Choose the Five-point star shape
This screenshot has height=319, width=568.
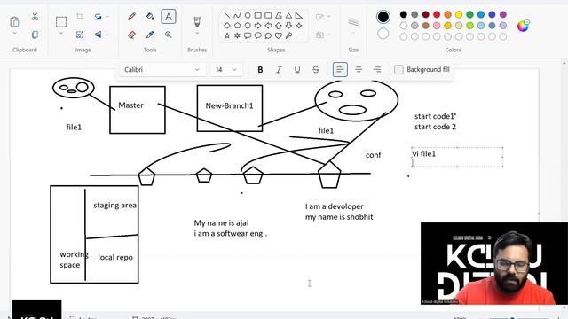coord(227,35)
